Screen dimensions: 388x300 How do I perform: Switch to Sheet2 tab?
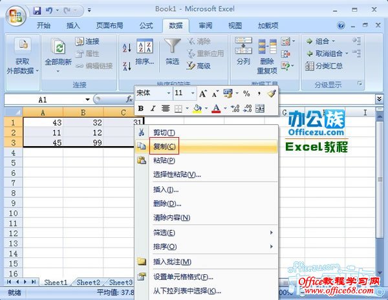pos(88,282)
